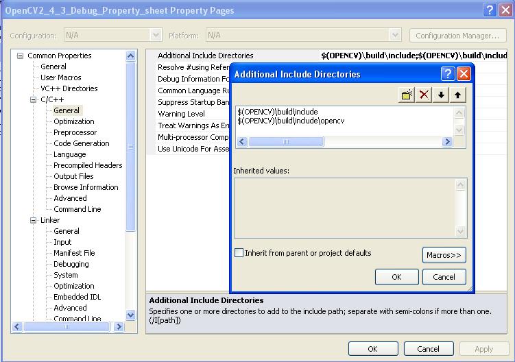Viewport: 515px width, 362px height.
Task: Click the Multi-processor Compilation property row
Action: (193, 137)
